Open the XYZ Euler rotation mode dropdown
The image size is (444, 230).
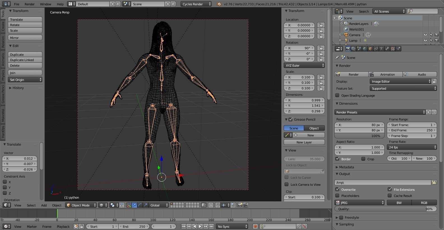click(304, 65)
